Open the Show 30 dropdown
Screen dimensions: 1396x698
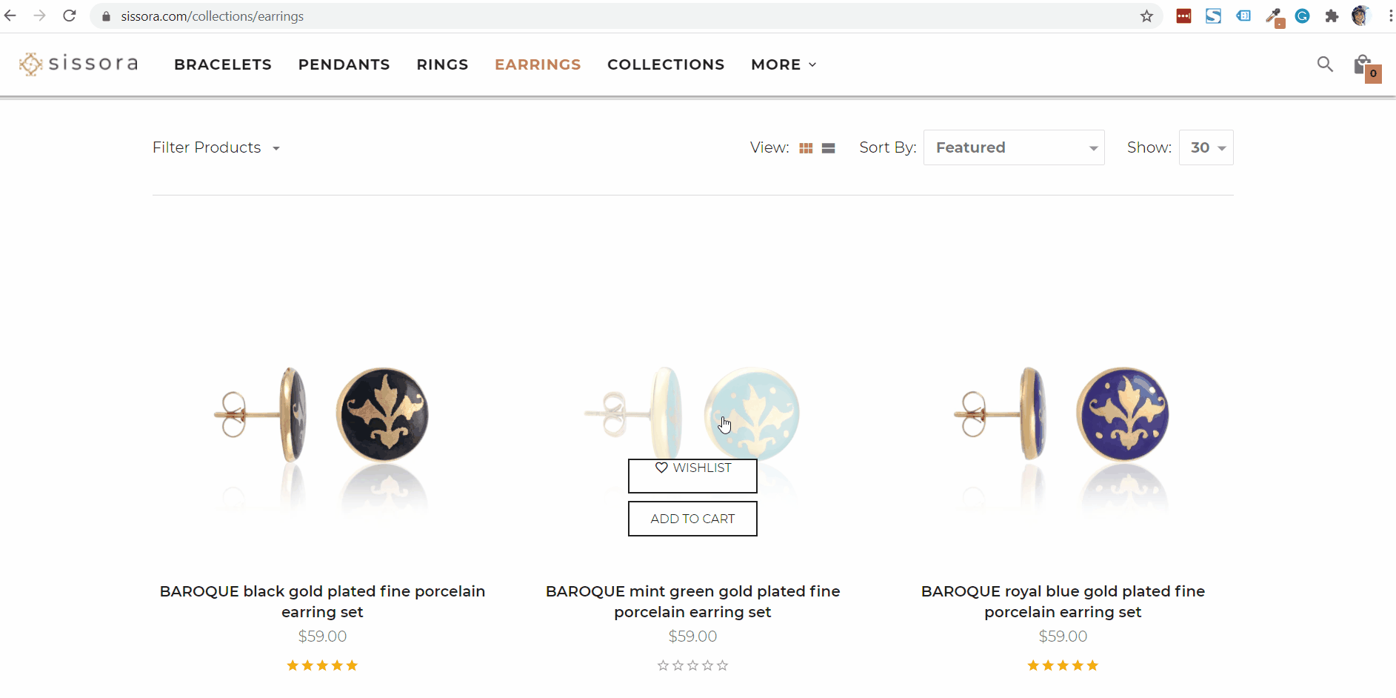pos(1206,147)
